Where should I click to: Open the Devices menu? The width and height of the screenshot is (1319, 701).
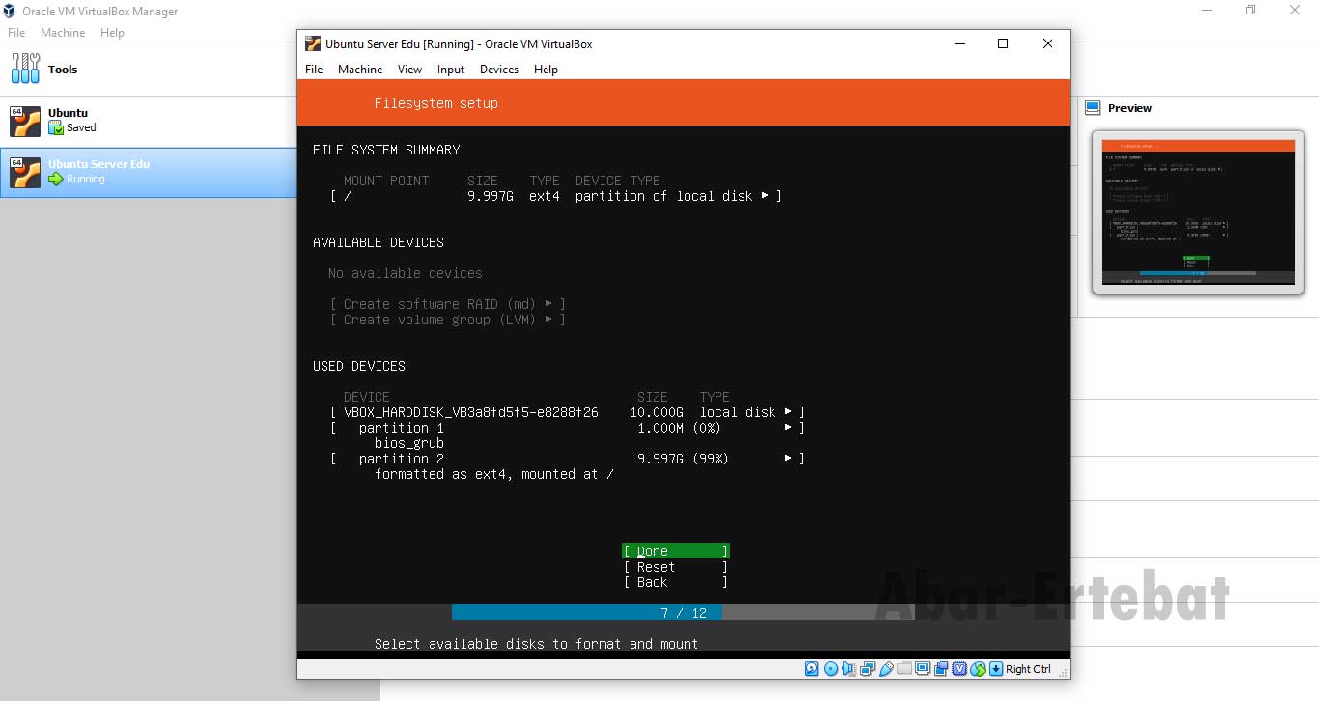[x=499, y=70]
